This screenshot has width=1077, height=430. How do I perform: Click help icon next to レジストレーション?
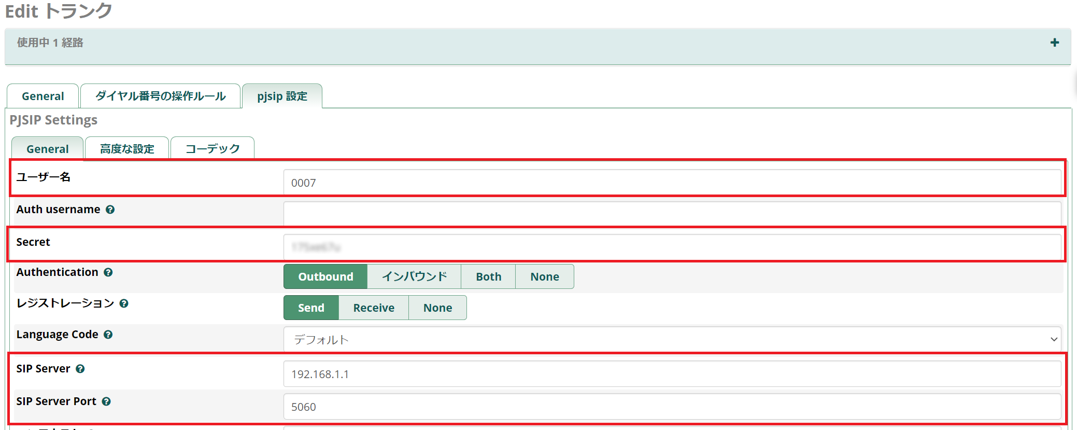(124, 303)
